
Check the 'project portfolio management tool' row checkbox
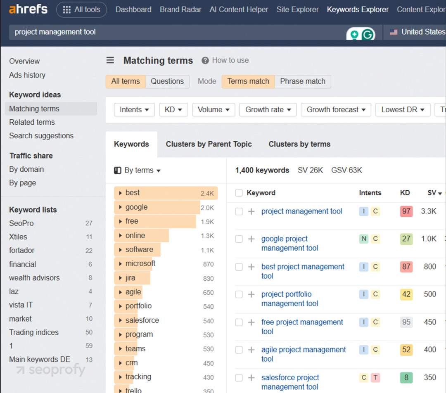coord(239,294)
